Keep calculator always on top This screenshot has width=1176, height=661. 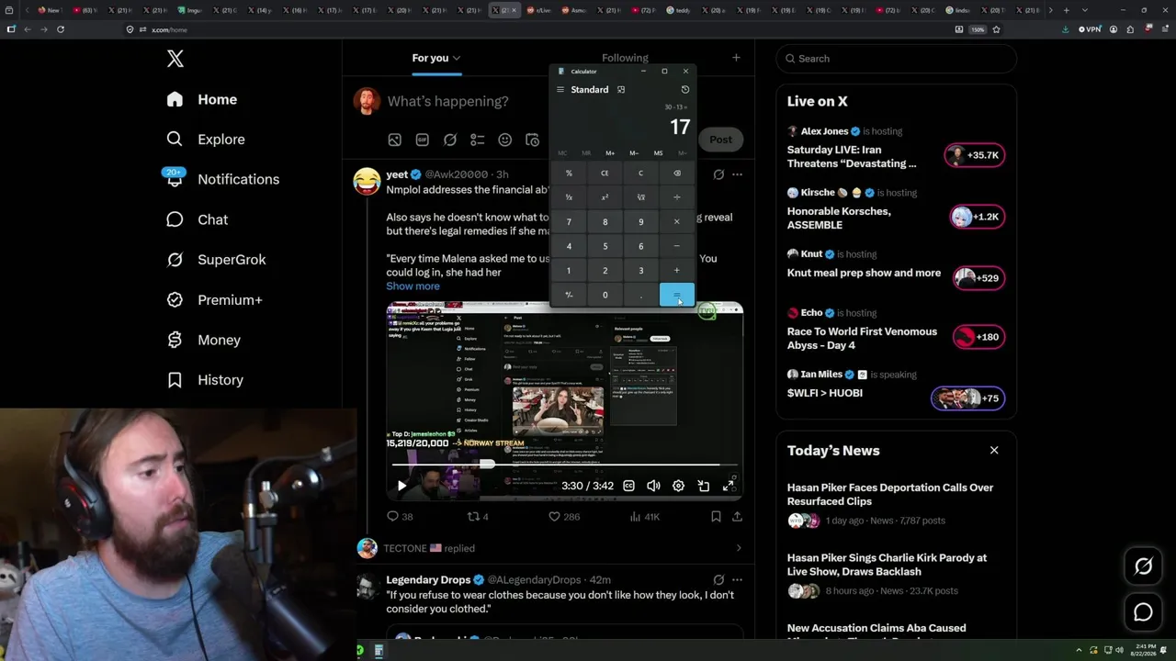click(x=621, y=90)
